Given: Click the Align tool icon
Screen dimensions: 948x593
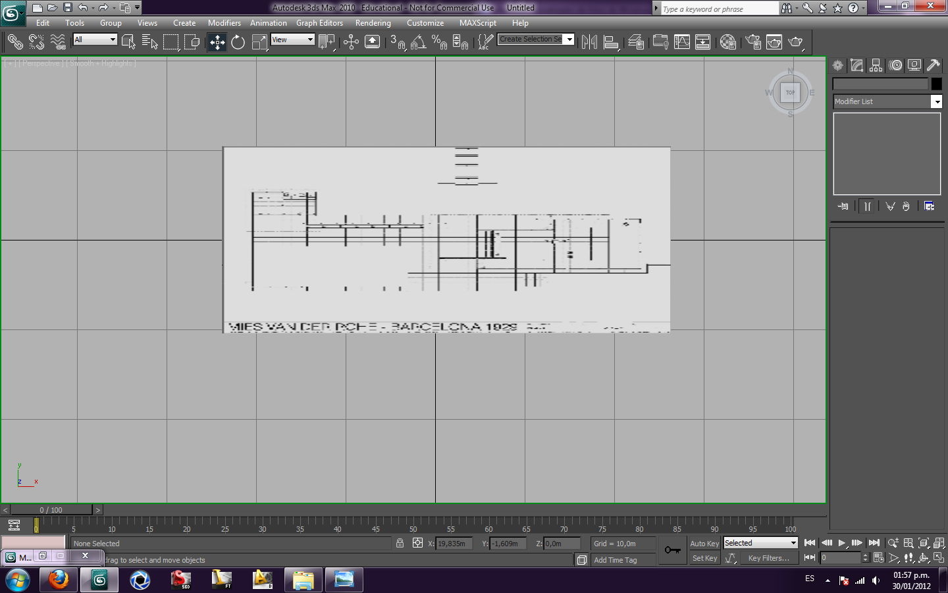Looking at the screenshot, I should pos(611,42).
